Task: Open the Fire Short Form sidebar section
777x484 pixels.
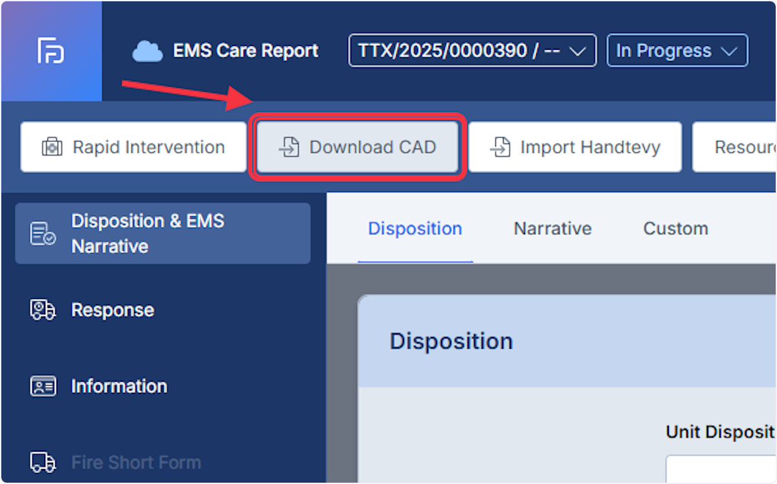Action: point(163,463)
